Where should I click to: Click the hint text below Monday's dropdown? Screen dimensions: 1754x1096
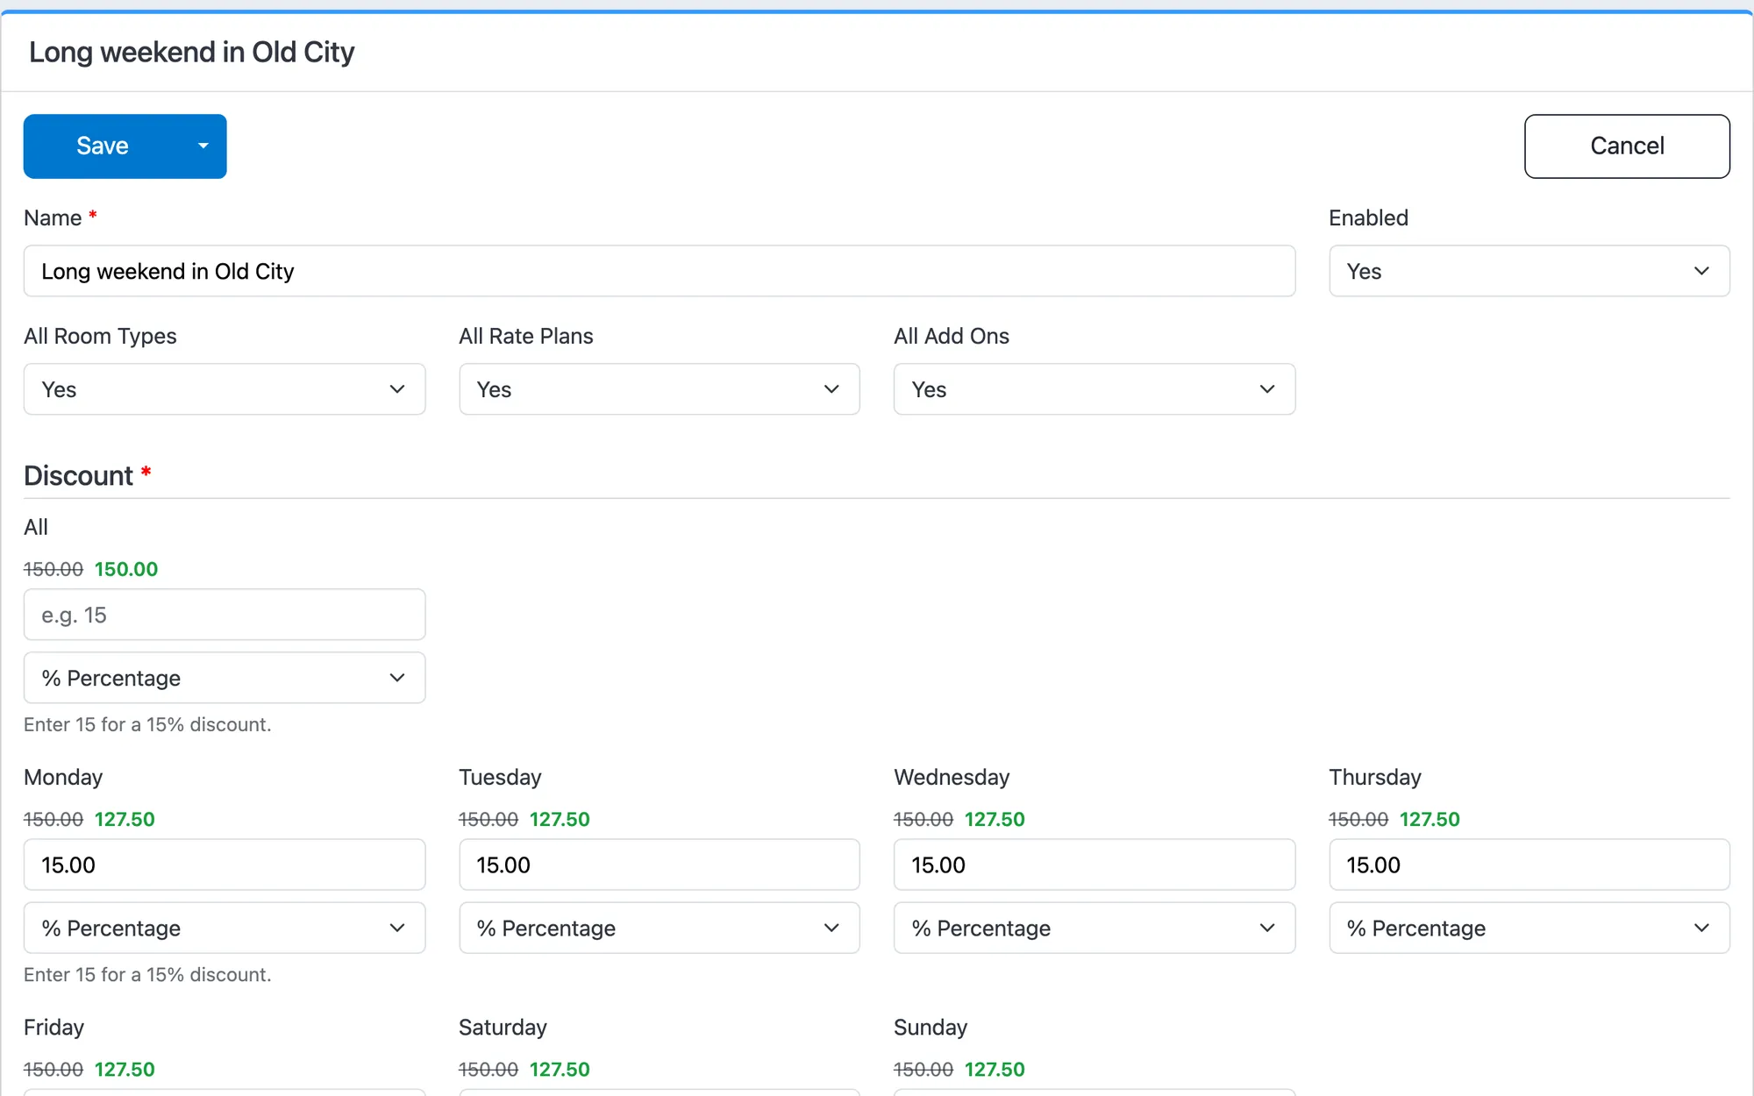[147, 974]
